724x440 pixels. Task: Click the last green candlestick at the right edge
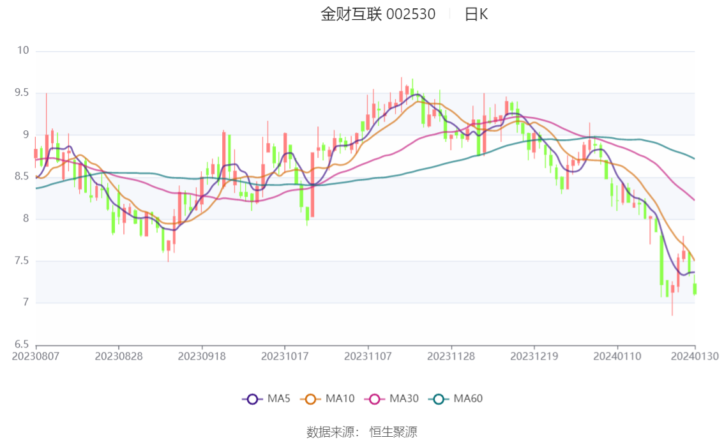pyautogui.click(x=695, y=289)
